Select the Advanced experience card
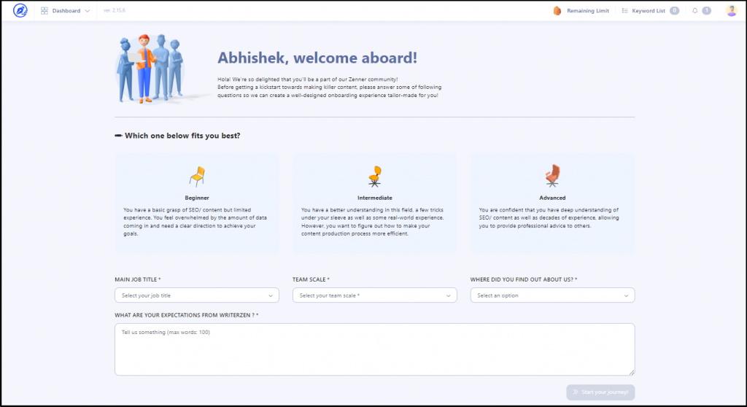This screenshot has width=747, height=407. [552, 203]
